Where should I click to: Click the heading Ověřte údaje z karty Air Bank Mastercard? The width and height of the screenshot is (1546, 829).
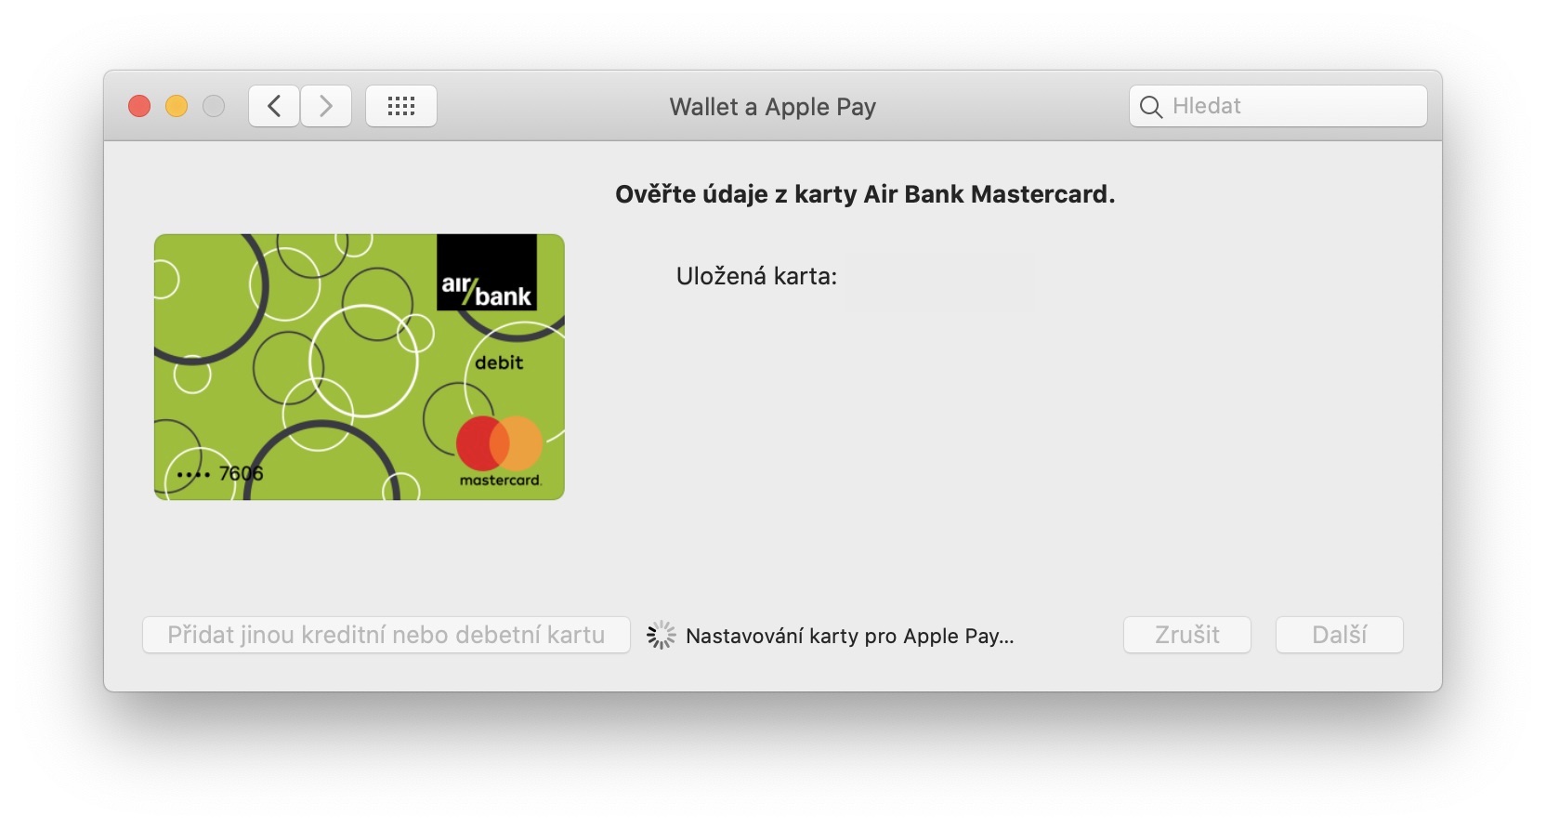865,194
